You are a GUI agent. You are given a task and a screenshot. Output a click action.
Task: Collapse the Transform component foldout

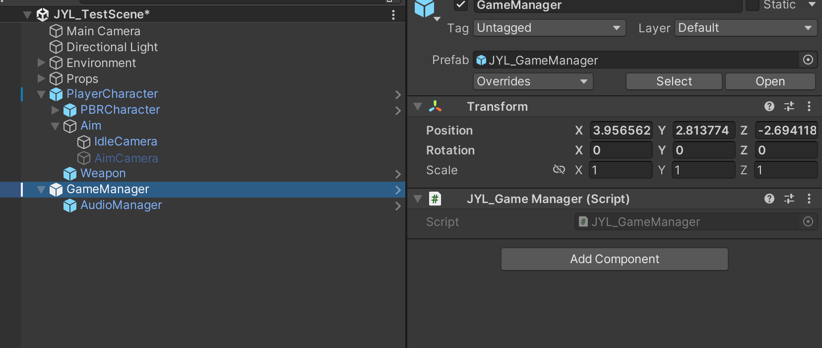pyautogui.click(x=418, y=106)
